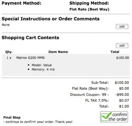Edit the special instructions or order comments

[x=122, y=27]
